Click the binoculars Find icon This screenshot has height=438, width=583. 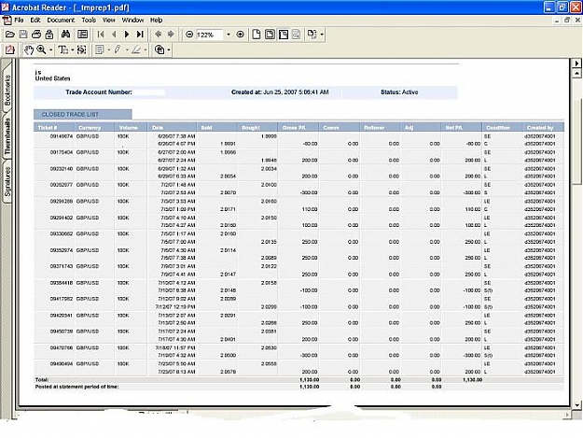click(x=66, y=35)
